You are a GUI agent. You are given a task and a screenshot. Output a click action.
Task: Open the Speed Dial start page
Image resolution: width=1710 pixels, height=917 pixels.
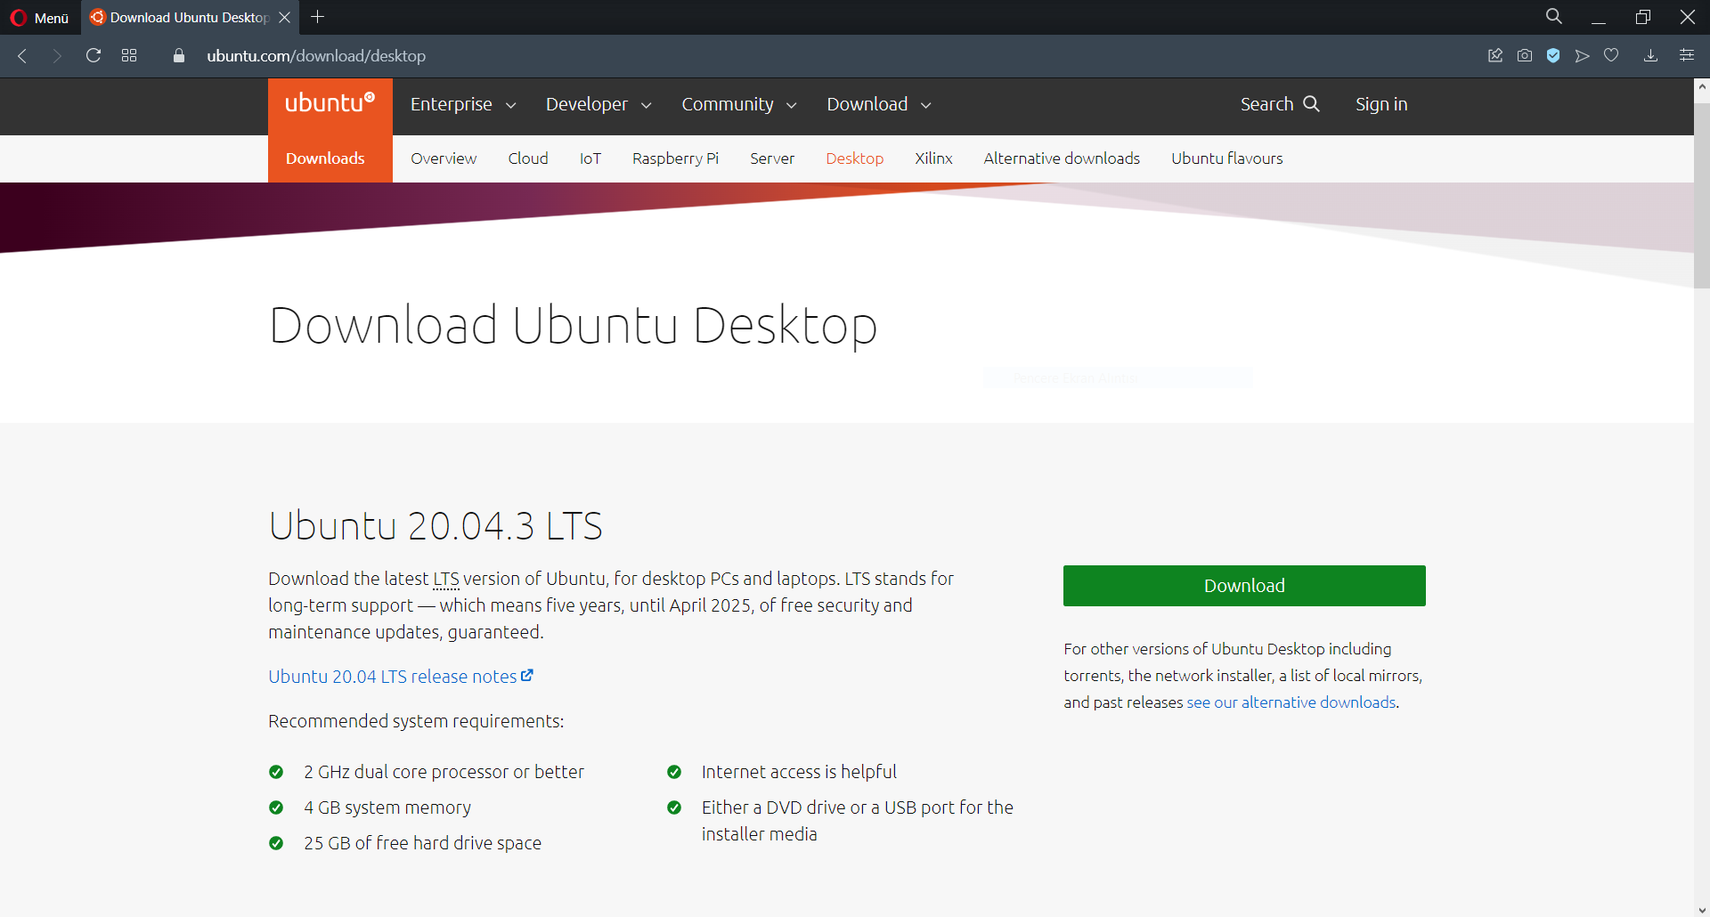(129, 56)
